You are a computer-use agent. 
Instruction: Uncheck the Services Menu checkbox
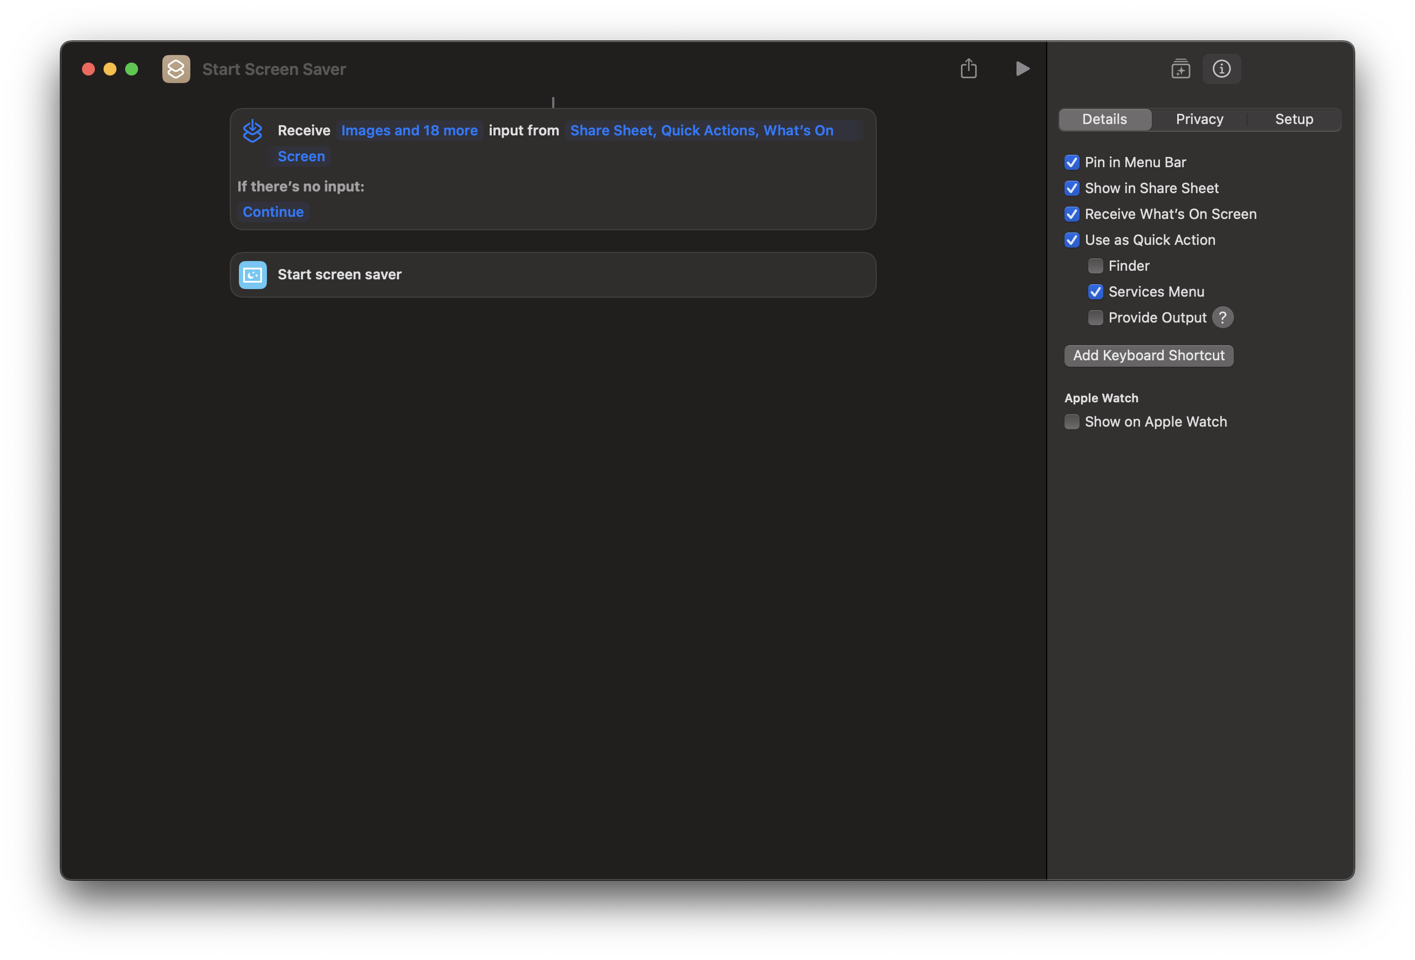click(1095, 292)
